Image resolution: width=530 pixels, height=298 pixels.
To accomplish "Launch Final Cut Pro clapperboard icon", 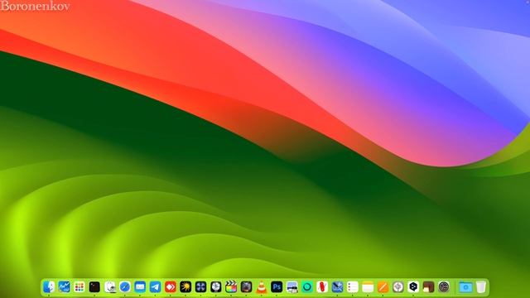I will (231, 287).
